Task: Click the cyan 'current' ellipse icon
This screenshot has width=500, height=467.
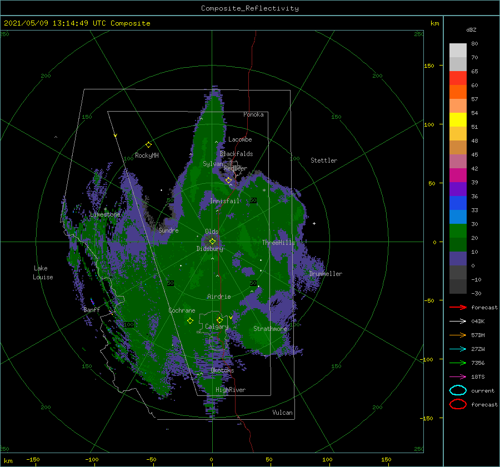Action: [458, 390]
